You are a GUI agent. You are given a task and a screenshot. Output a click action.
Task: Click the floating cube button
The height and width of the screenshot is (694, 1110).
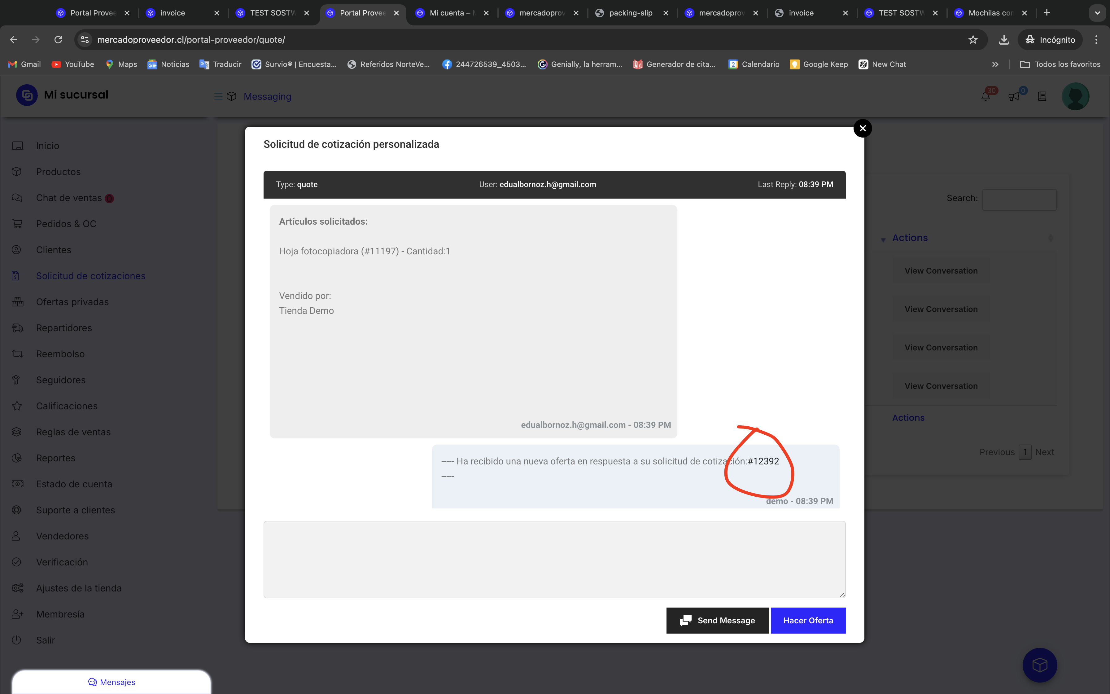tap(1039, 665)
